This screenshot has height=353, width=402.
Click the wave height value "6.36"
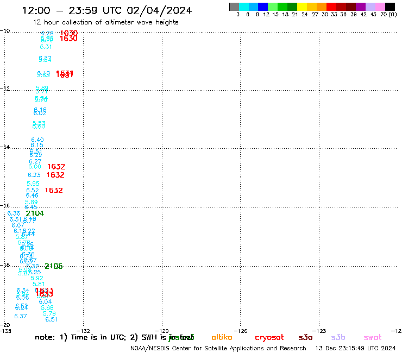(14, 213)
